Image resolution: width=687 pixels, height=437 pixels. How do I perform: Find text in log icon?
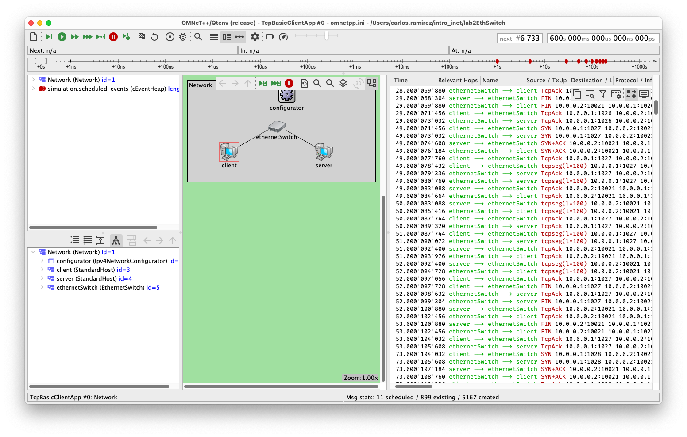click(590, 94)
